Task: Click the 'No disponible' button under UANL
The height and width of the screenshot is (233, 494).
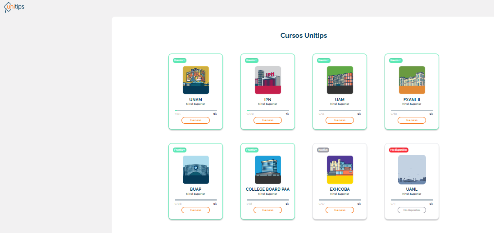Action: [x=412, y=210]
